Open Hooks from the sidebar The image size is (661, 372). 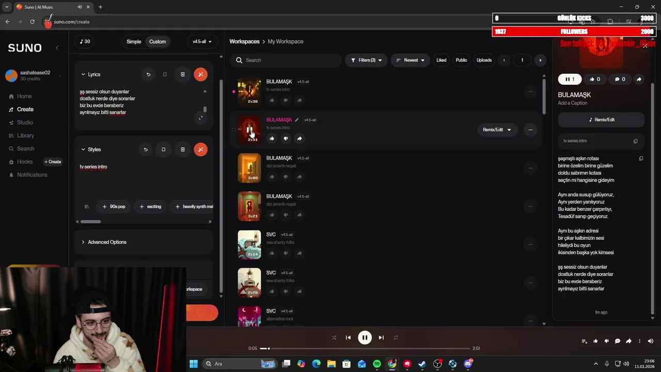tap(21, 162)
